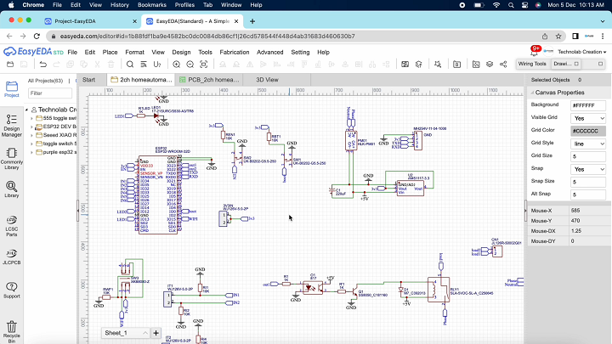Collapse the Drawing Tools floating panel
The height and width of the screenshot is (344, 612).
coord(576,64)
